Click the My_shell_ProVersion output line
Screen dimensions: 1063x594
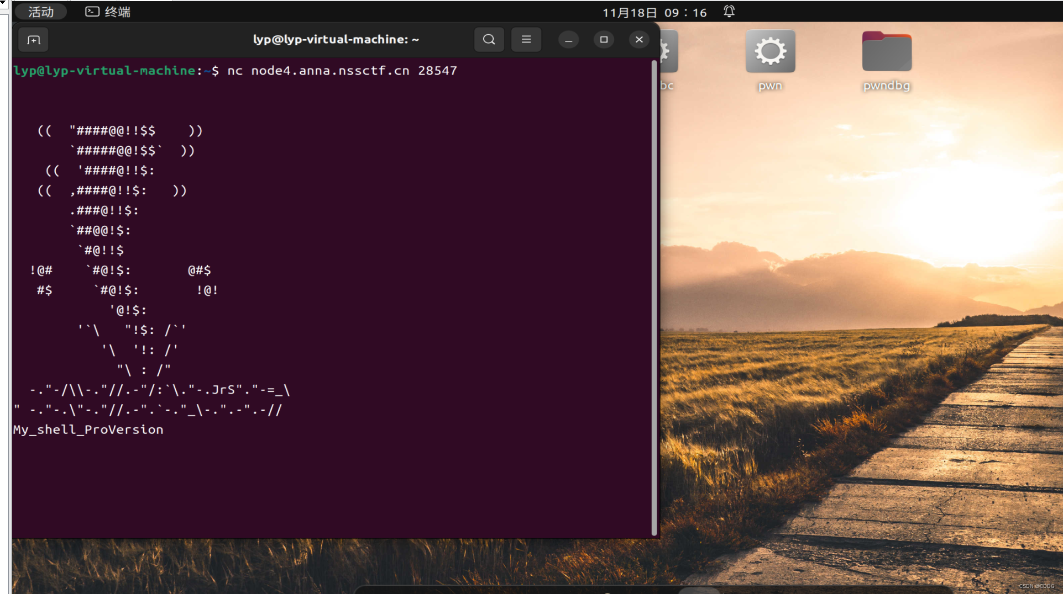click(88, 429)
